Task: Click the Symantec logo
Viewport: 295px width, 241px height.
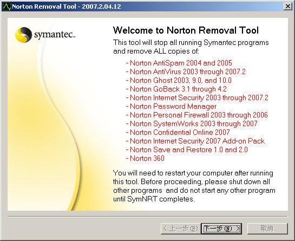Action: tap(45, 35)
